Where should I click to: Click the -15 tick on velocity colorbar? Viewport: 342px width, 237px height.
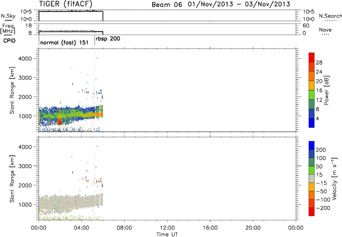pos(321,183)
